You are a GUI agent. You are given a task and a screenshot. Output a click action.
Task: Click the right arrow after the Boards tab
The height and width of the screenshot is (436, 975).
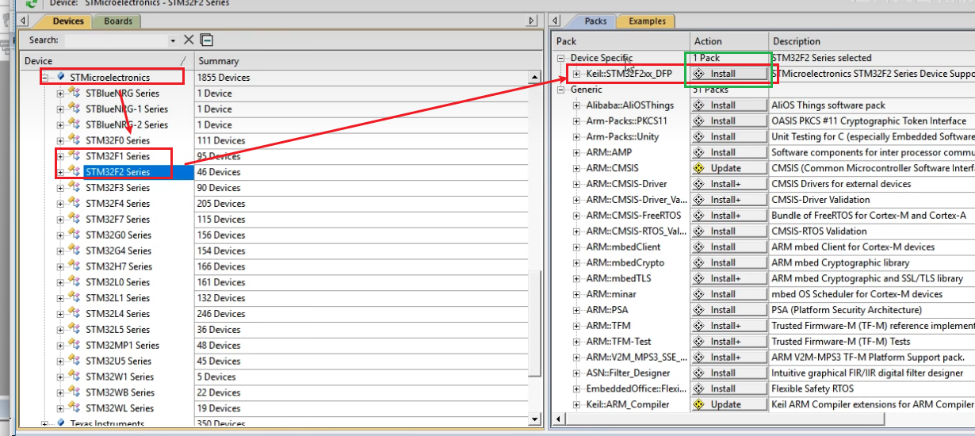(531, 21)
